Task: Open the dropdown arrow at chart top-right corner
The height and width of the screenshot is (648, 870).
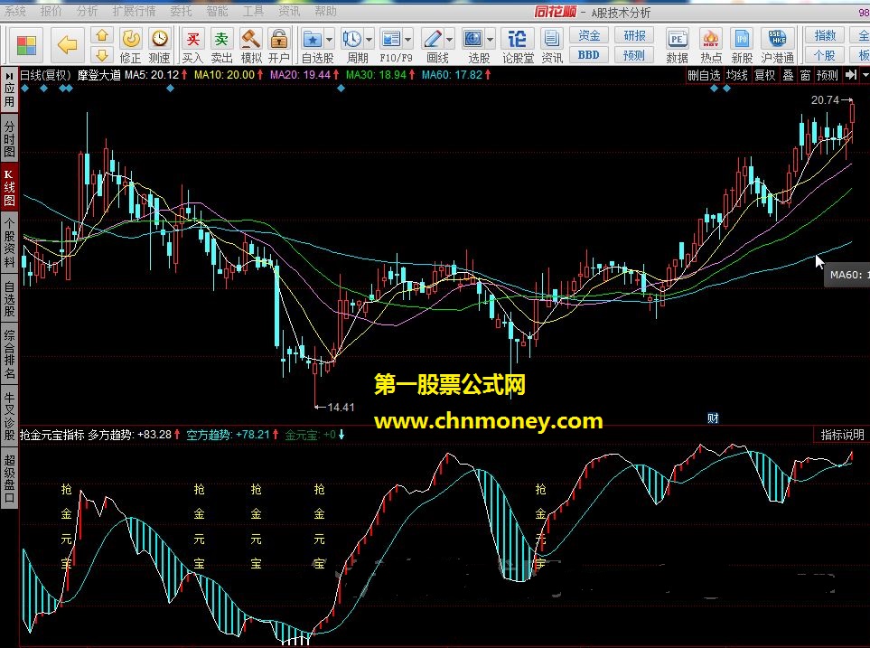Action: [865, 75]
